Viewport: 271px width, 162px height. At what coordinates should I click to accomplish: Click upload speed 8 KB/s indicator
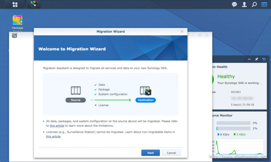223,134
